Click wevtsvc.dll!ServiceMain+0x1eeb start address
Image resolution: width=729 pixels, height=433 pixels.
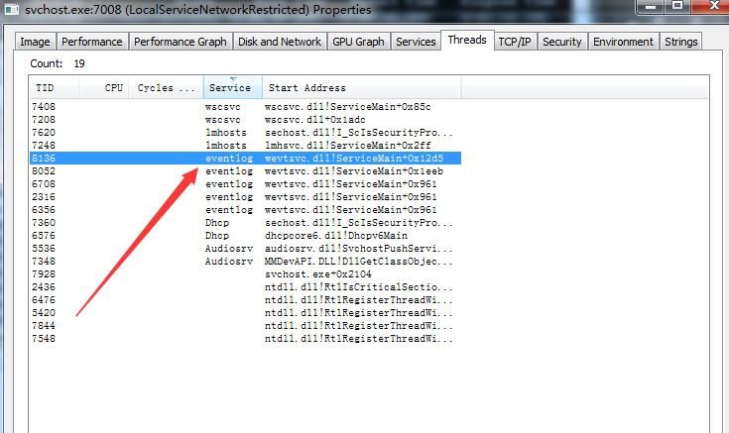click(354, 171)
